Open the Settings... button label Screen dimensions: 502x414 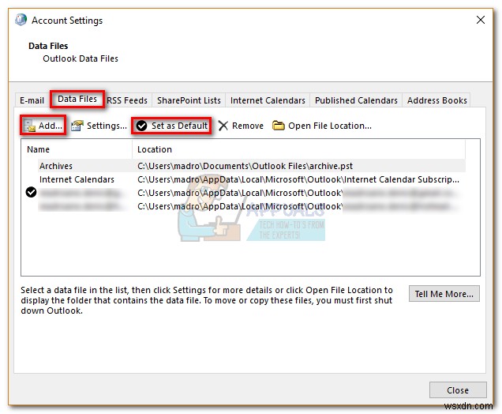107,126
